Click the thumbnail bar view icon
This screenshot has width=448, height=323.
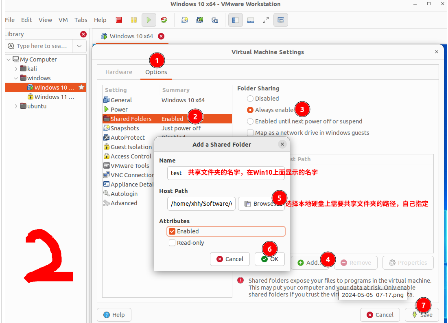point(251,20)
